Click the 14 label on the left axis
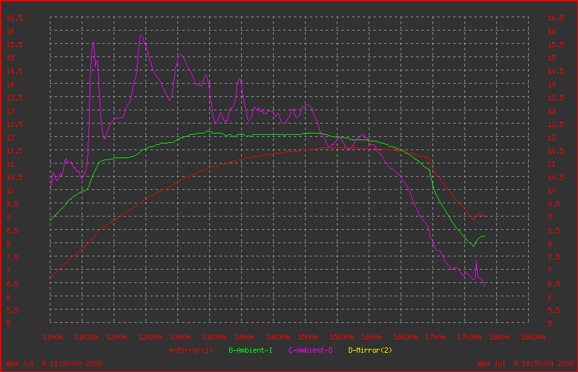The width and height of the screenshot is (578, 372). [x=10, y=84]
